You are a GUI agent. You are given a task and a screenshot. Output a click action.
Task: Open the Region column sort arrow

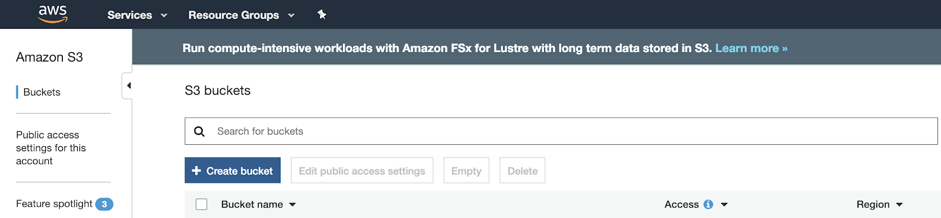pyautogui.click(x=899, y=205)
